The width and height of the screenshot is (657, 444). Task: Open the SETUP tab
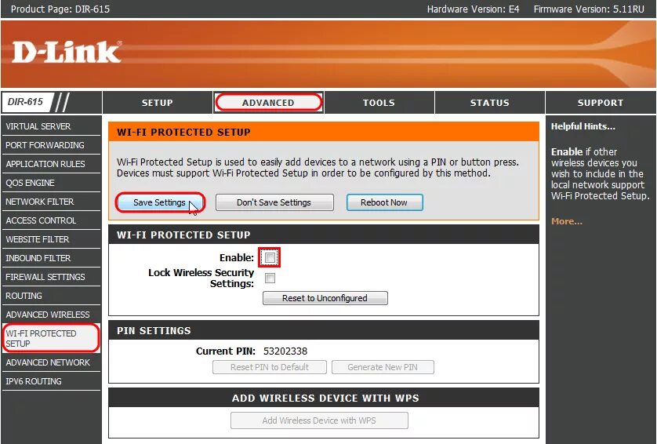(x=157, y=103)
